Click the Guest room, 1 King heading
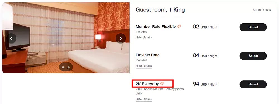Image resolution: width=279 pixels, height=104 pixels. [160, 10]
